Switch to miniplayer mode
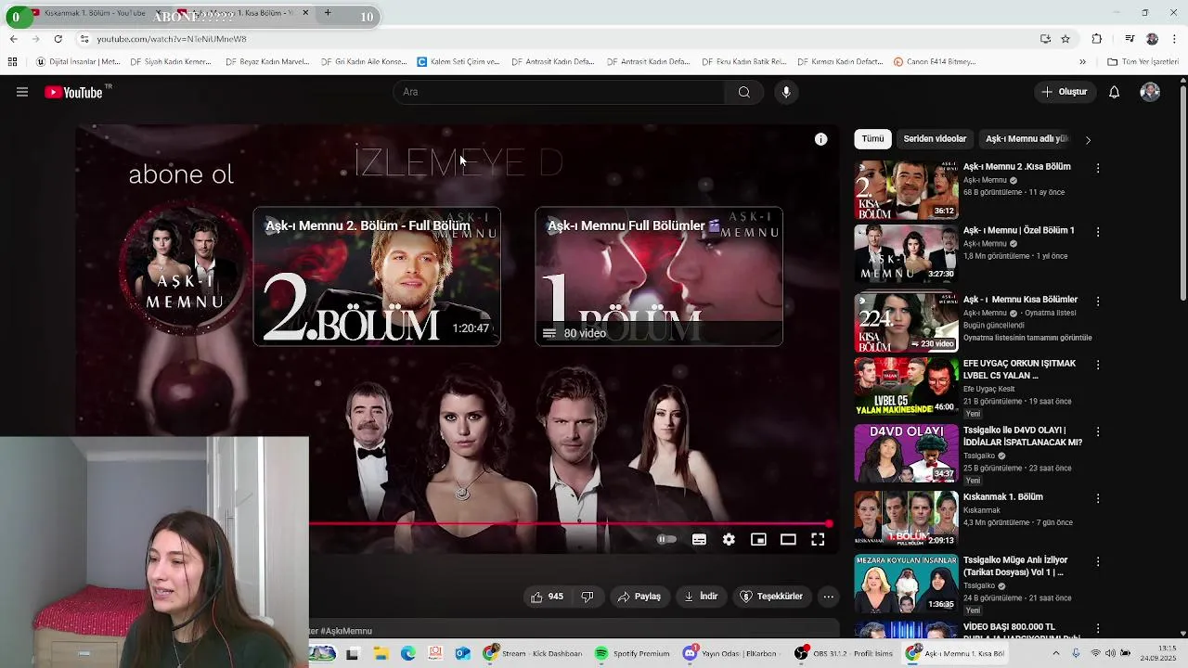Image resolution: width=1188 pixels, height=668 pixels. (758, 539)
